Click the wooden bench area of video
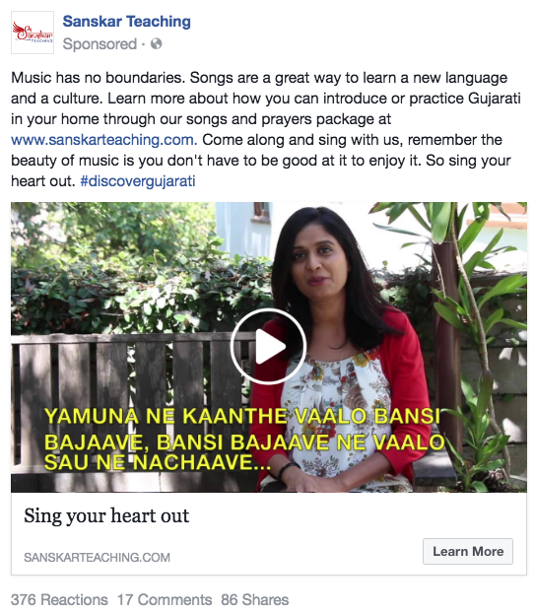The width and height of the screenshot is (535, 612). click(x=129, y=406)
